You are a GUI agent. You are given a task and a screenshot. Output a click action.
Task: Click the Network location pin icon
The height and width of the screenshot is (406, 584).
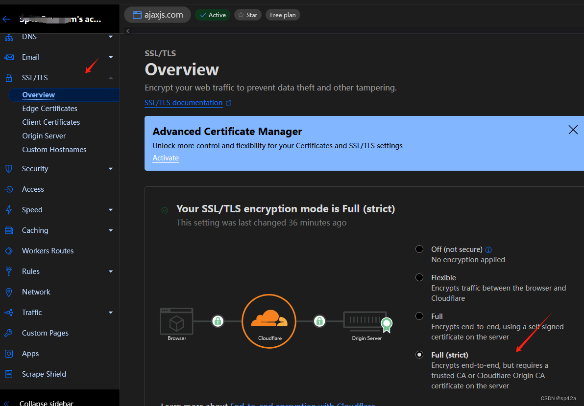[8, 292]
